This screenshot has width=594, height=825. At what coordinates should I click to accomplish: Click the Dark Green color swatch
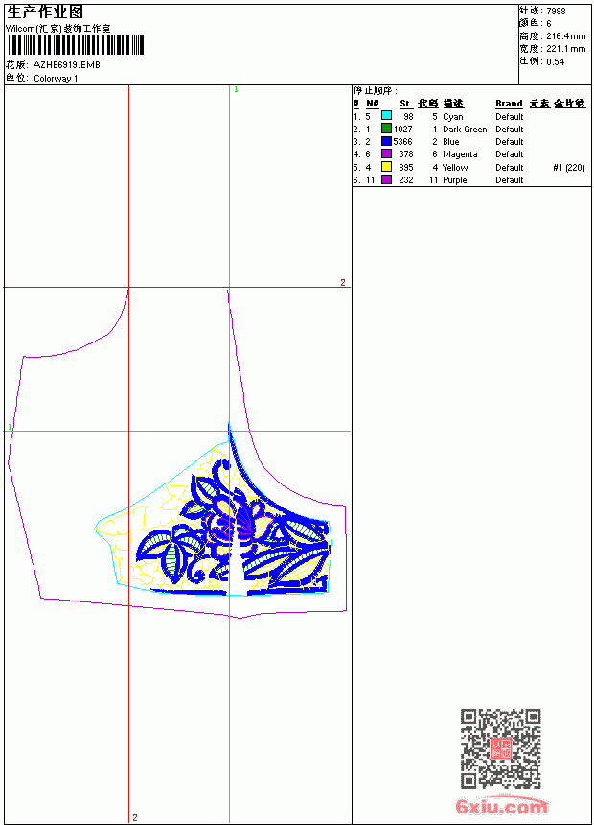[386, 129]
